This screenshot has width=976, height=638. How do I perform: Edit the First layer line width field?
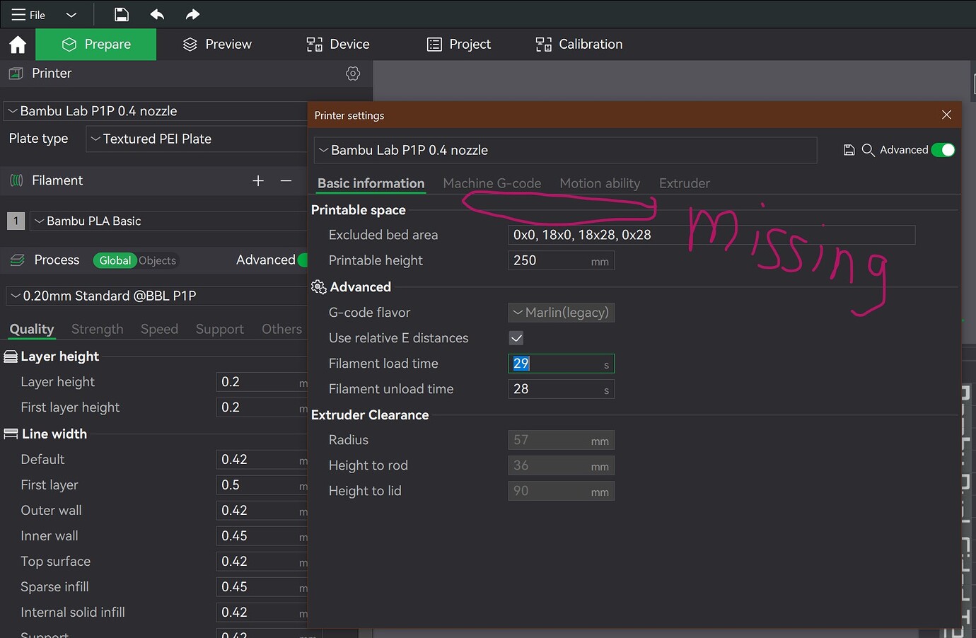[262, 485]
